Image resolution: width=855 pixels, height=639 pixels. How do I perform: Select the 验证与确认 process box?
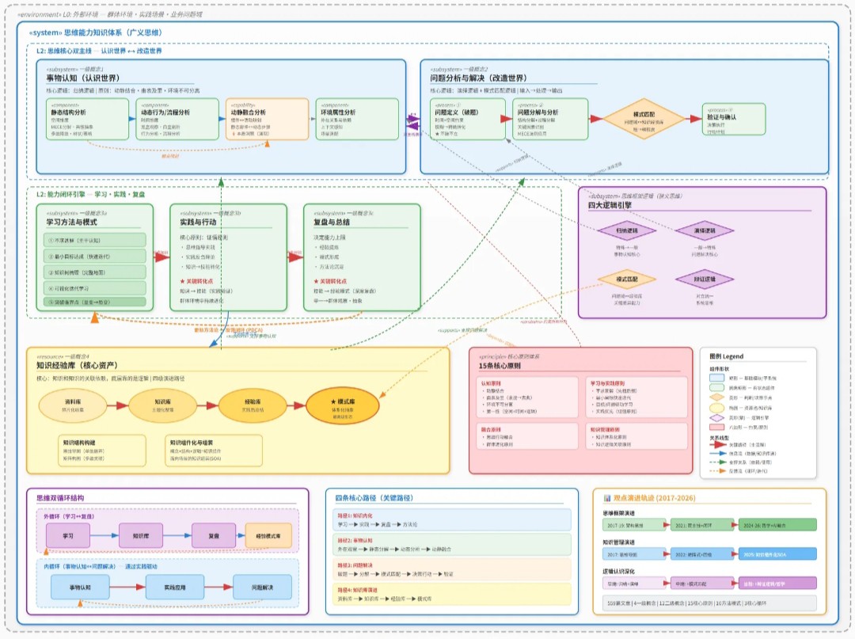(733, 119)
